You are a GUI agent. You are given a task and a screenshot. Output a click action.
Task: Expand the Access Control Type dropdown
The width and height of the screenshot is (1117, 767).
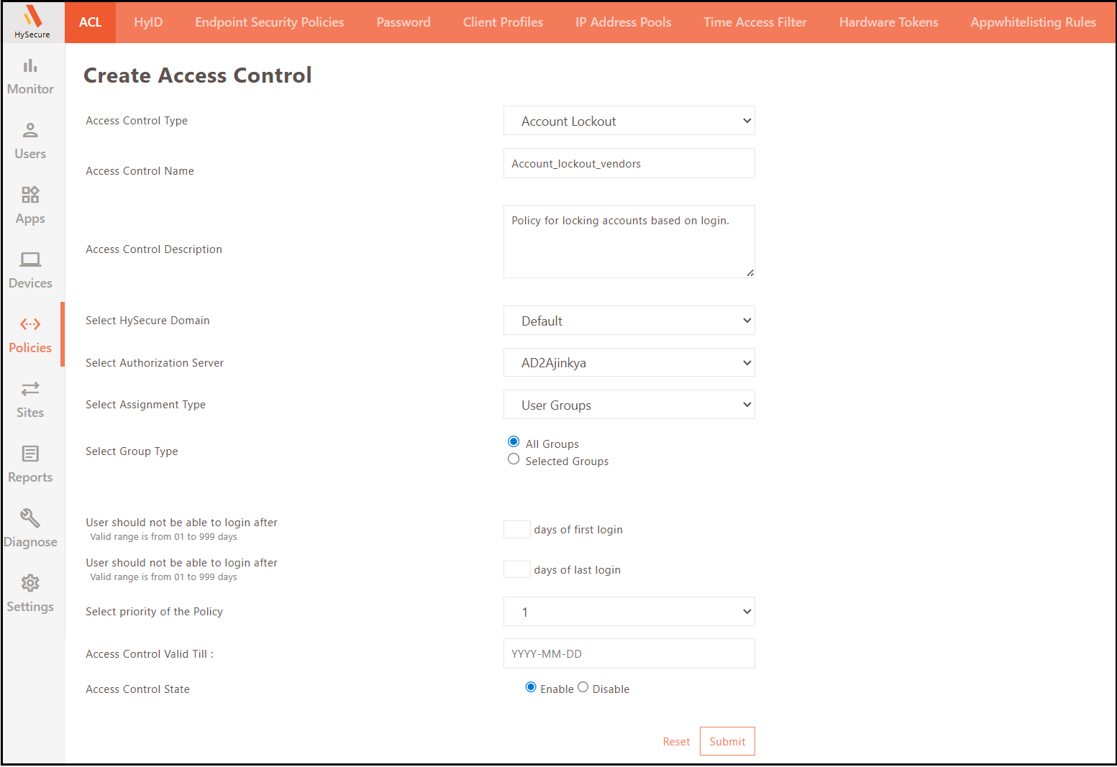(629, 121)
